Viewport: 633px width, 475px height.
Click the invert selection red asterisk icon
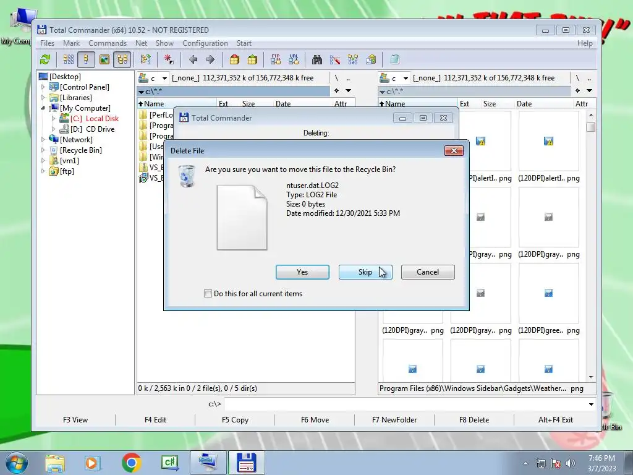click(169, 60)
